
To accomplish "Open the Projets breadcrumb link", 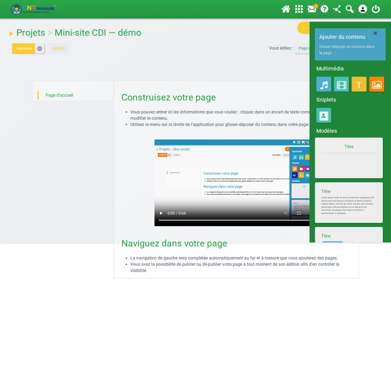I will (x=31, y=33).
